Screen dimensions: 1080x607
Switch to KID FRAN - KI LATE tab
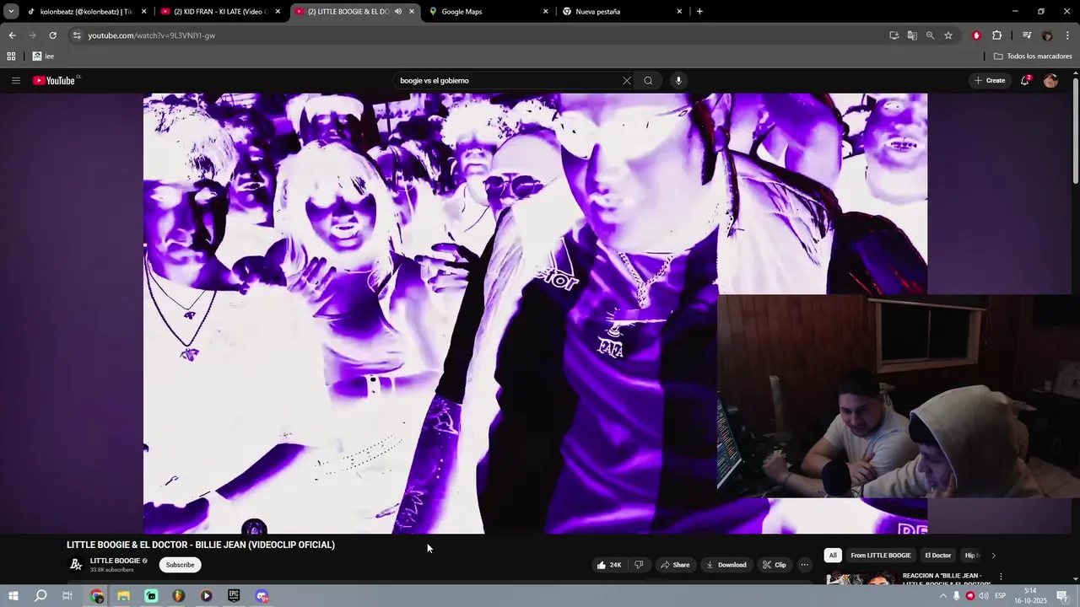(x=219, y=12)
